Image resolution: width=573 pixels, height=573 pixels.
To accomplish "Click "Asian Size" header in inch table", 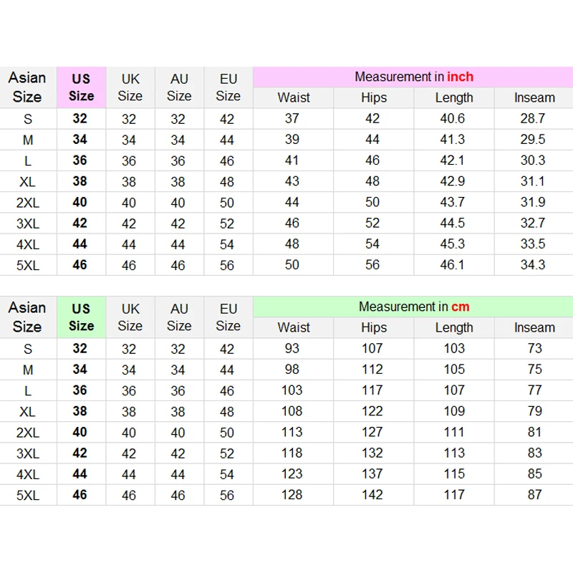I will (x=27, y=87).
